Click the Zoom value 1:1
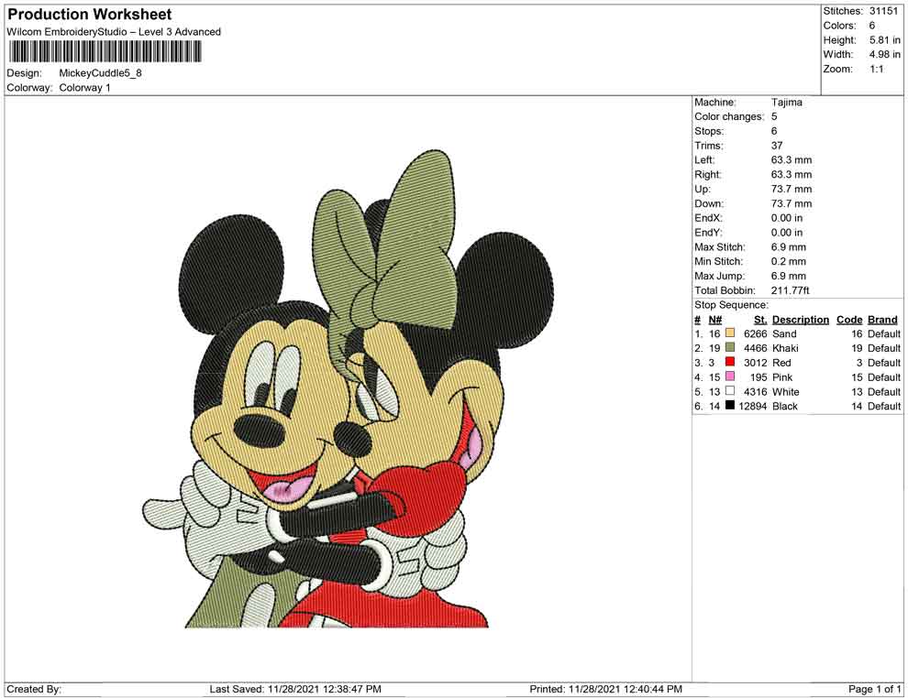 click(x=876, y=69)
